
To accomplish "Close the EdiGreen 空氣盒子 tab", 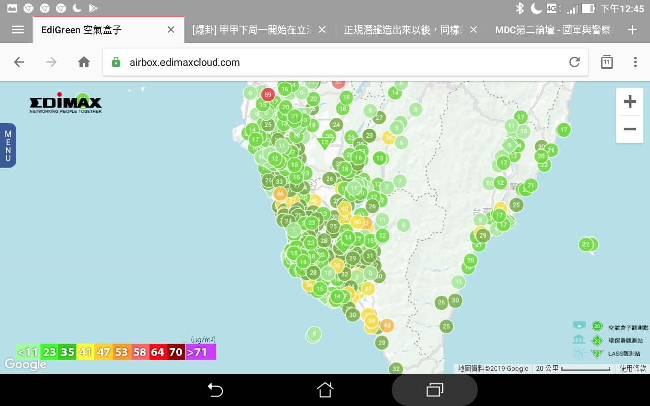I will click(171, 30).
